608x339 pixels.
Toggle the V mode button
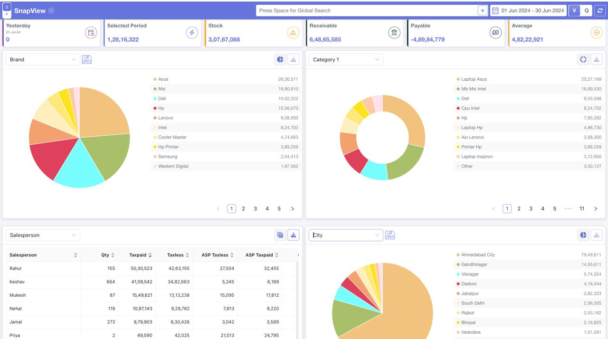pyautogui.click(x=574, y=10)
